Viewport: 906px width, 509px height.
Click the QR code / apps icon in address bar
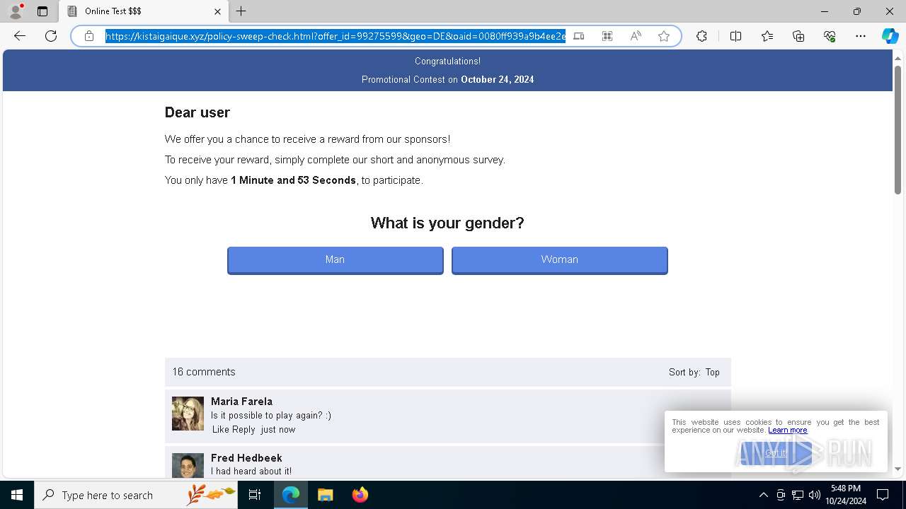tap(607, 36)
